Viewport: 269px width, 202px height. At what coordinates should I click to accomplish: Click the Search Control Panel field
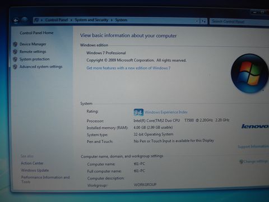239,21
